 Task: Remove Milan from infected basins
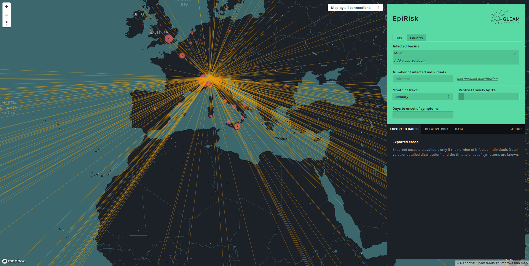515,53
